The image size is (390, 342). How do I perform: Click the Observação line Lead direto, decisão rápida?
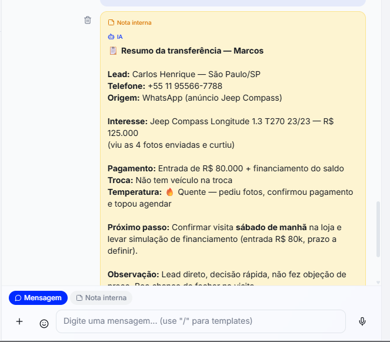point(214,274)
